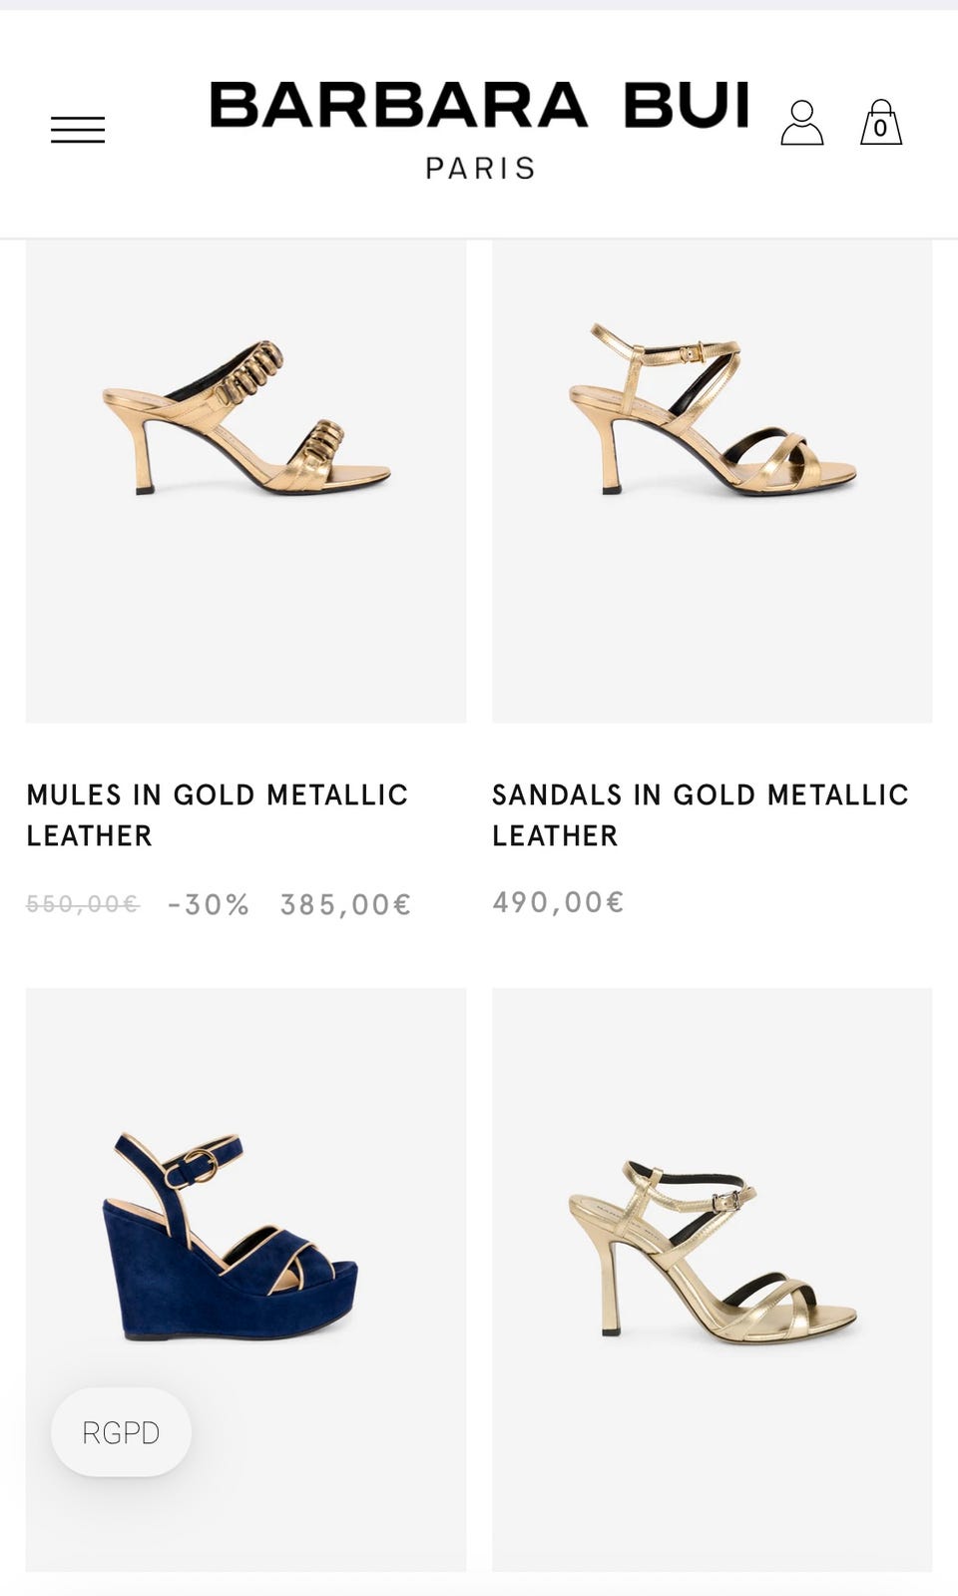Select the Sandals in Gold Metallic Leather title

pyautogui.click(x=699, y=814)
